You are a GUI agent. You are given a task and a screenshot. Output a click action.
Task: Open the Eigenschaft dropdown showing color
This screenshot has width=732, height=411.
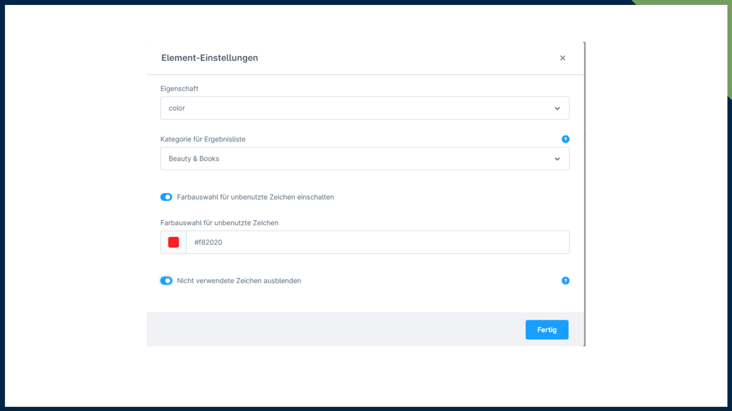coord(358,108)
